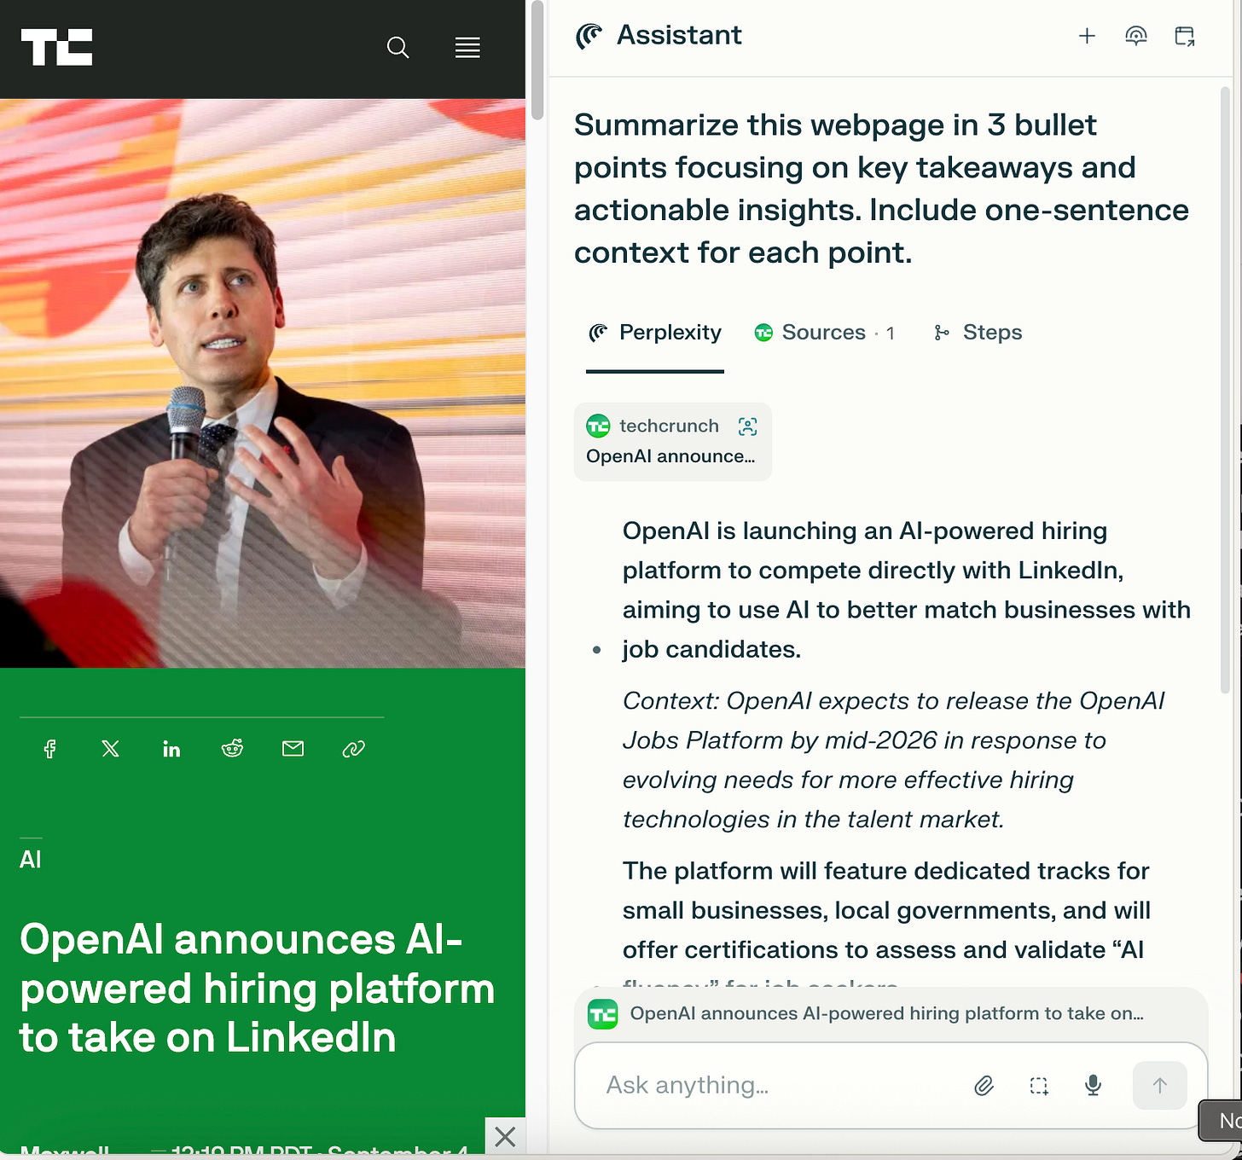Start a new thread with plus icon
The width and height of the screenshot is (1242, 1160).
click(x=1087, y=36)
